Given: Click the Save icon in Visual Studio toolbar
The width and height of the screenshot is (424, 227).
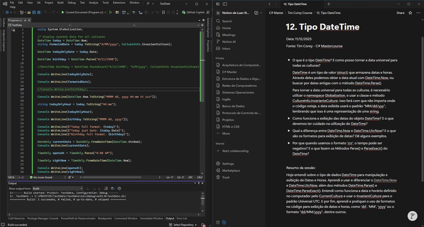Looking at the screenshot, I should coord(34,12).
